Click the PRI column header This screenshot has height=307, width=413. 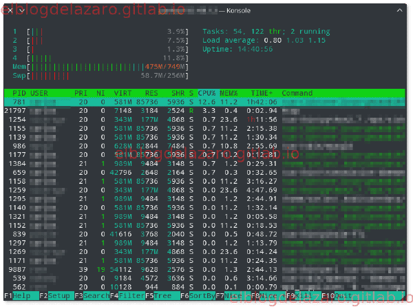81,93
